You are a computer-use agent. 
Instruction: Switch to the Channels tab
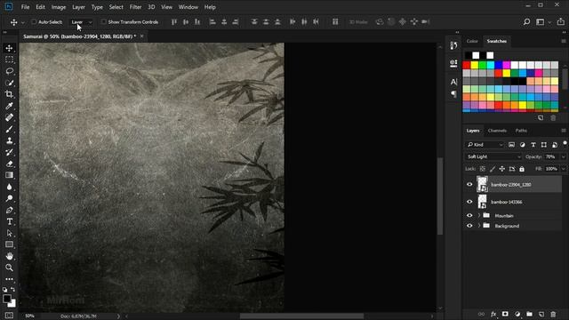(497, 131)
